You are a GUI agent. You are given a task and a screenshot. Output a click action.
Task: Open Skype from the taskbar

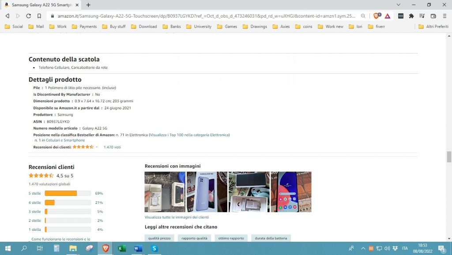[154, 248]
